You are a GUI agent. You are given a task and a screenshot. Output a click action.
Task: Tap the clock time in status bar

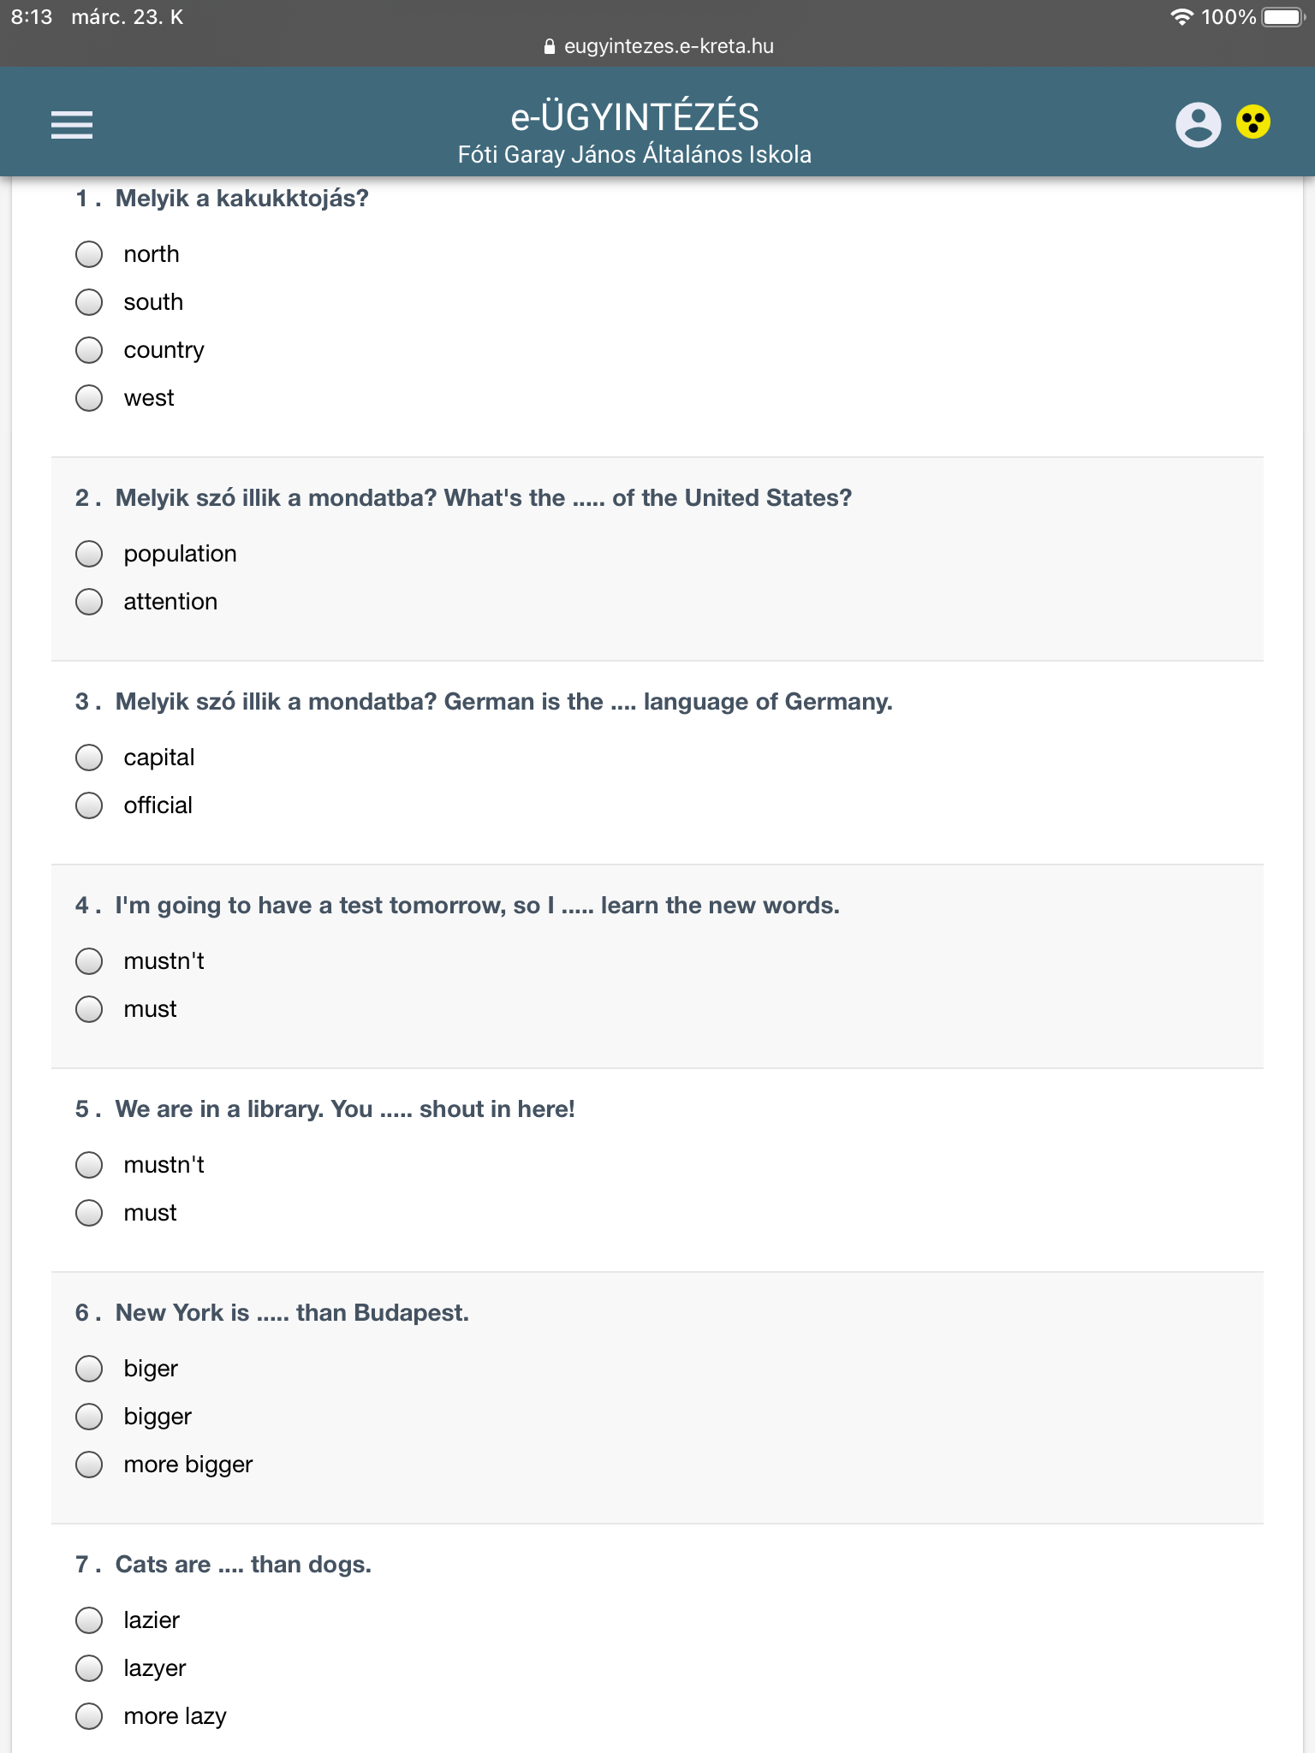pyautogui.click(x=32, y=17)
